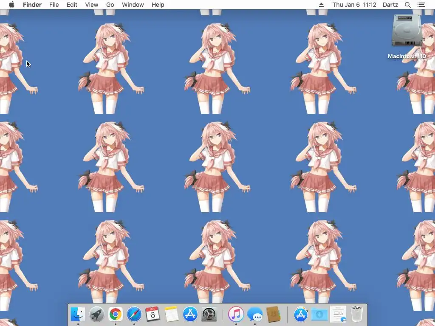
Task: Open the blue Downloads folder in Dock
Action: pyautogui.click(x=319, y=315)
